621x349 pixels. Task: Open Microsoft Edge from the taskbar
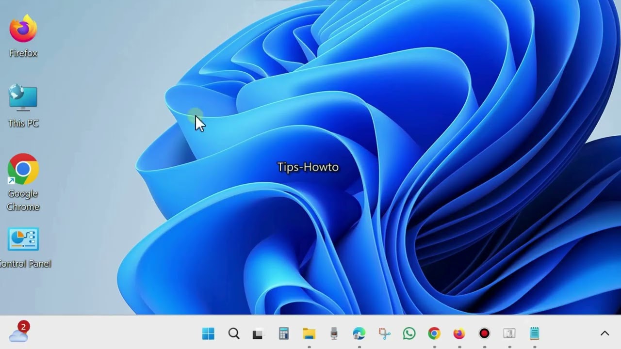(359, 333)
